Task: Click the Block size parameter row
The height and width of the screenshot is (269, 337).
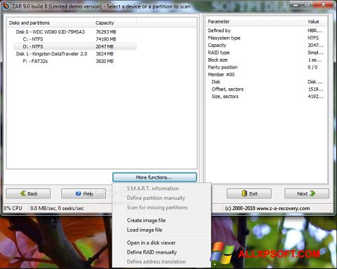Action: [x=266, y=60]
